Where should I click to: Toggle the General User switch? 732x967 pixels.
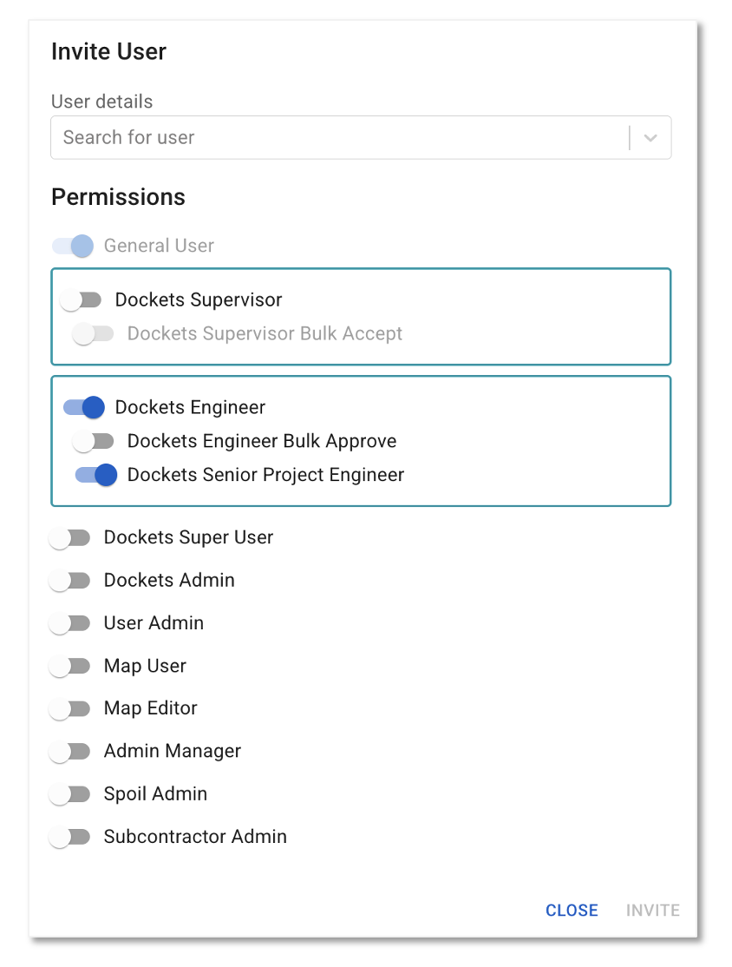[73, 246]
